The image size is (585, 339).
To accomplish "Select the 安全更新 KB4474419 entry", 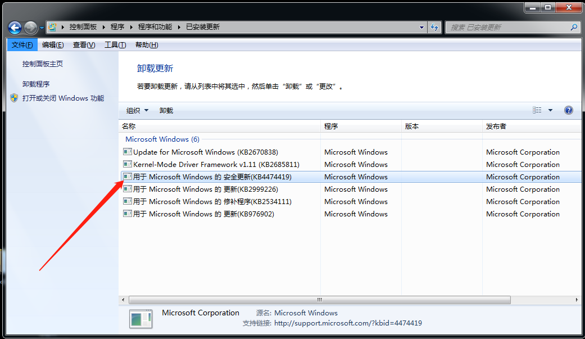I will click(x=212, y=177).
